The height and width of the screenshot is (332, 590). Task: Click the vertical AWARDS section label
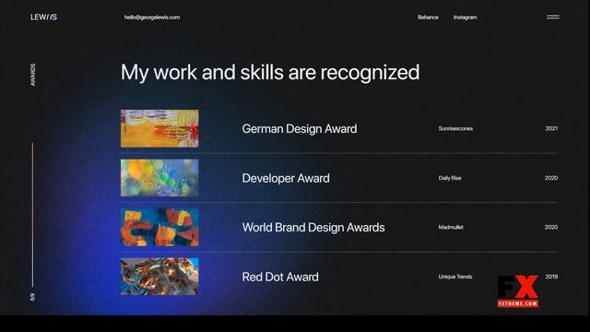coord(33,75)
